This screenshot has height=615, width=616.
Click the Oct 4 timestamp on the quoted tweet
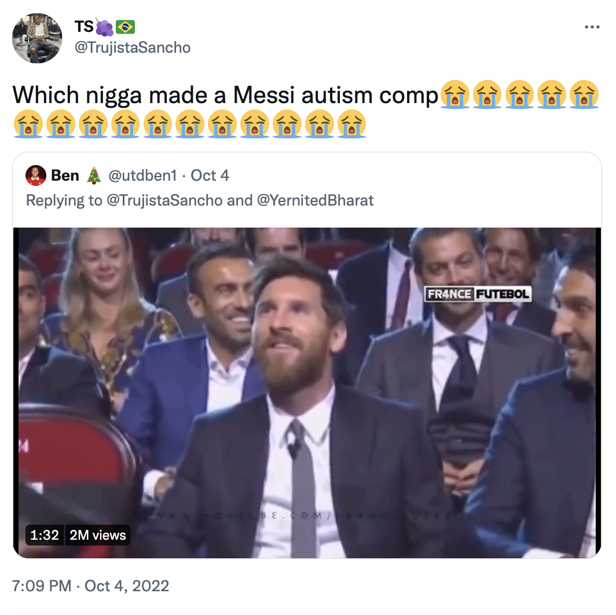(x=210, y=175)
